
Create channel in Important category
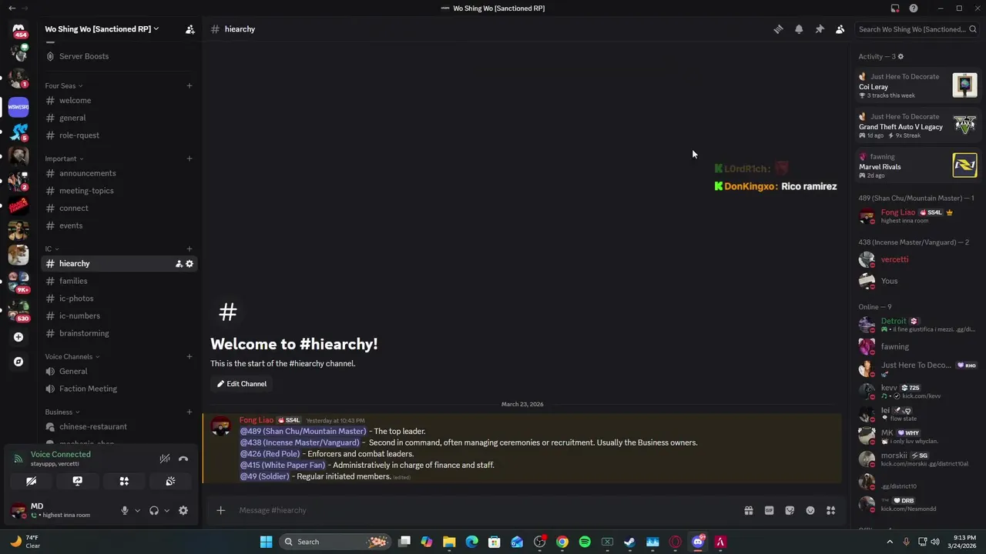click(x=189, y=159)
